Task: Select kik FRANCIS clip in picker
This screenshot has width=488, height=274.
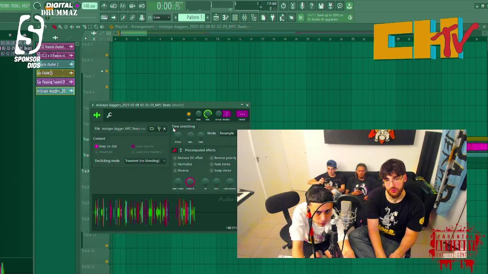Action: point(55,73)
